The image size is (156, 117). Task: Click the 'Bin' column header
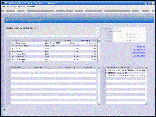pos(46,40)
